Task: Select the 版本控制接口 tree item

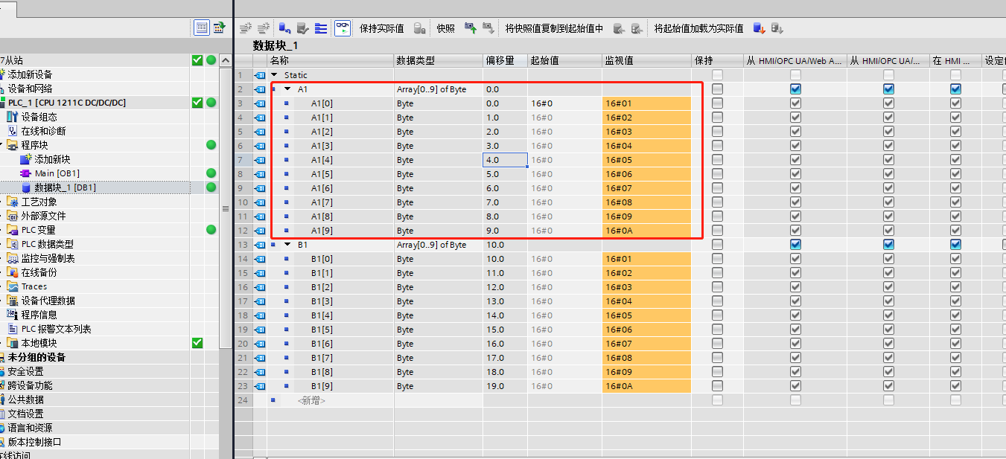Action: click(x=34, y=442)
